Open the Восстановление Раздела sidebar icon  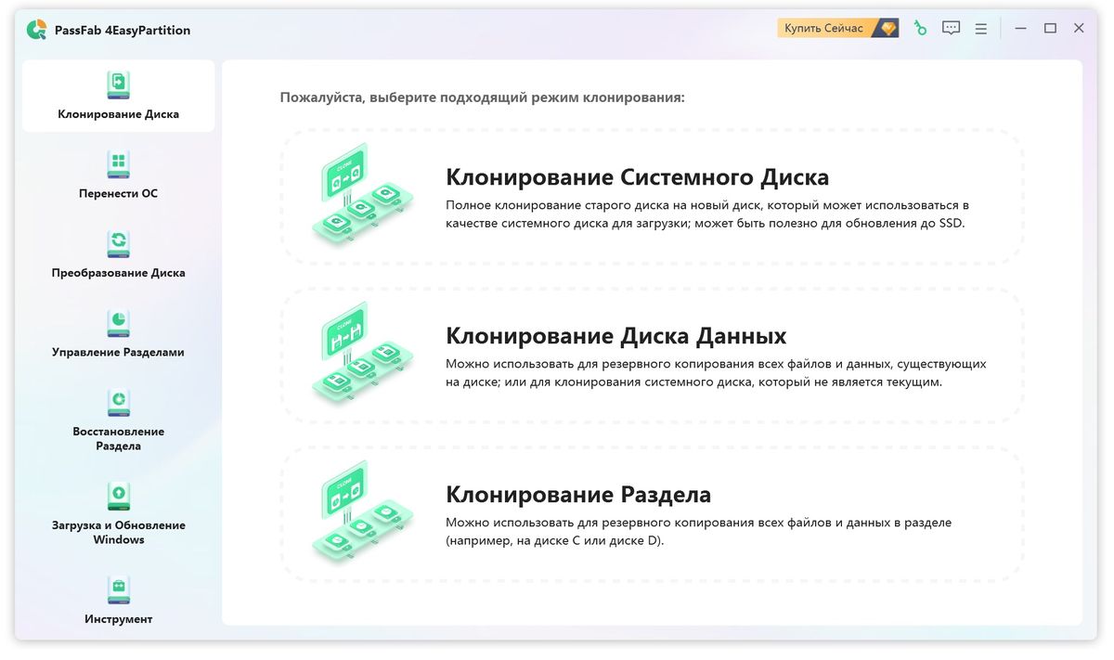[x=119, y=402]
